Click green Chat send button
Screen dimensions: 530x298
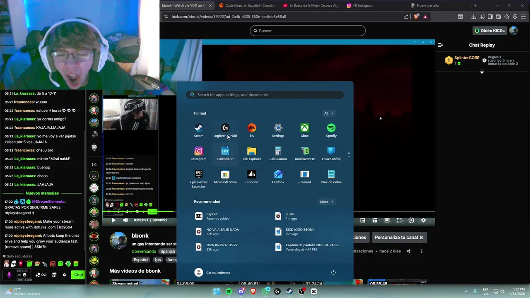pyautogui.click(x=78, y=275)
